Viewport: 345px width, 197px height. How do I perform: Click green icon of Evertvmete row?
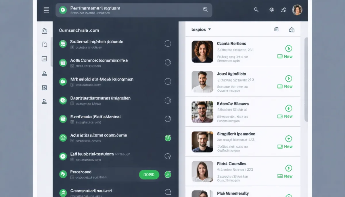pyautogui.click(x=63, y=119)
